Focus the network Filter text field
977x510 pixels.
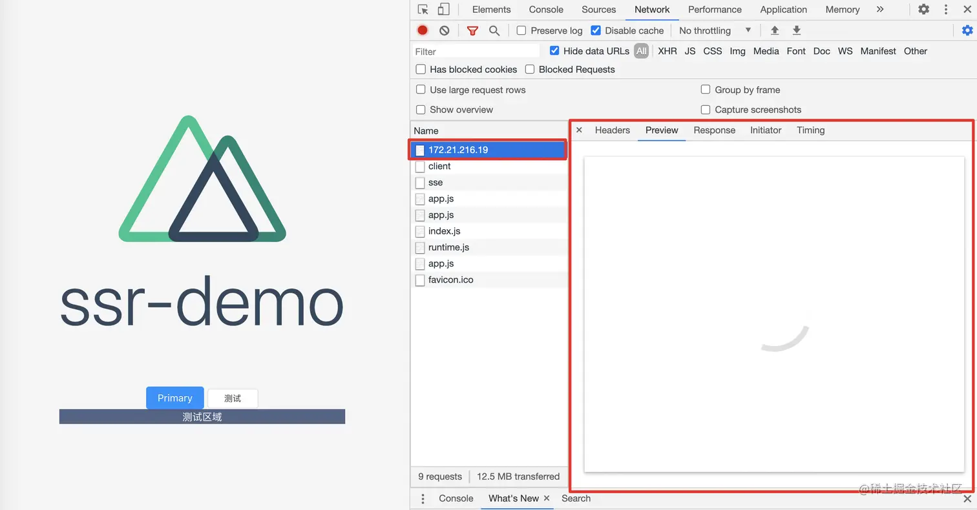pos(476,51)
